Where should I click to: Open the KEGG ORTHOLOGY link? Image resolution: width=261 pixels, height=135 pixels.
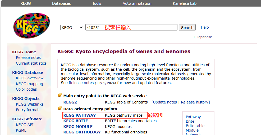[82, 132]
